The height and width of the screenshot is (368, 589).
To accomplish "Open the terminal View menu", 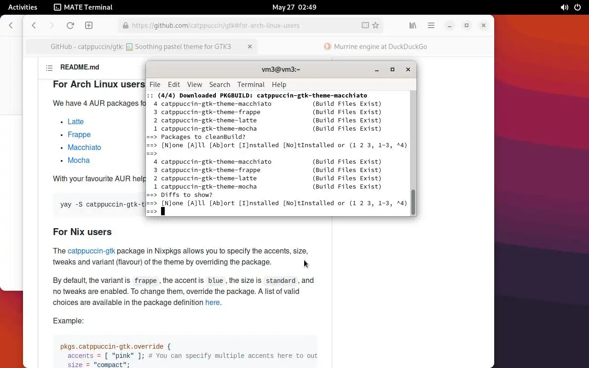I will tap(195, 84).
